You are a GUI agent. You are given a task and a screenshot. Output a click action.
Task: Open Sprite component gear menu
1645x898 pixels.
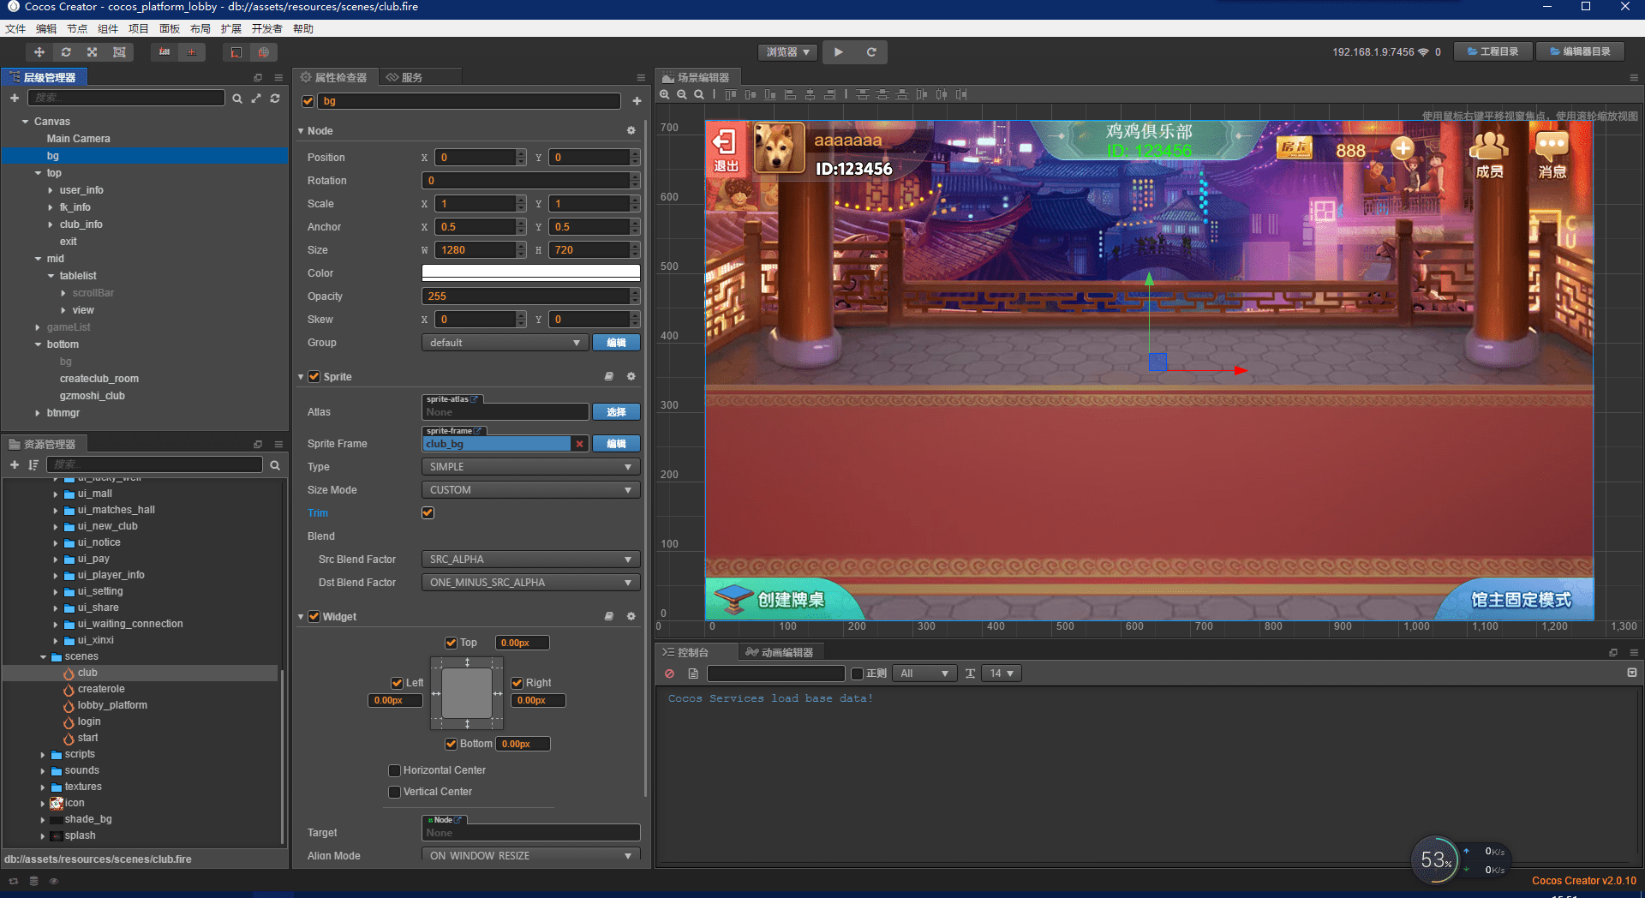pos(631,377)
